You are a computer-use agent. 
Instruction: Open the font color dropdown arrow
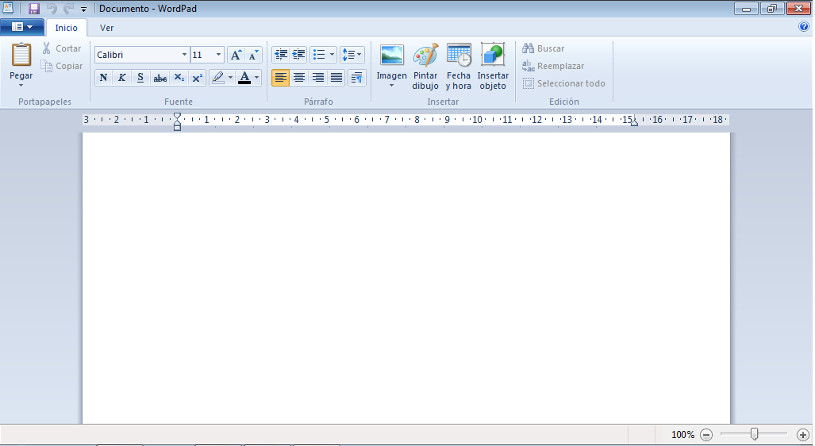coord(256,78)
